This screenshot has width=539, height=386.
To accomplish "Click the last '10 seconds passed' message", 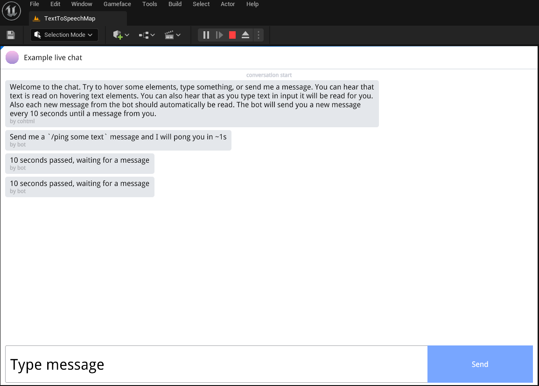I will 80,187.
